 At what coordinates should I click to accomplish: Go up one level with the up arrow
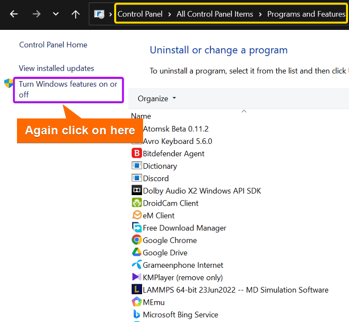76,14
